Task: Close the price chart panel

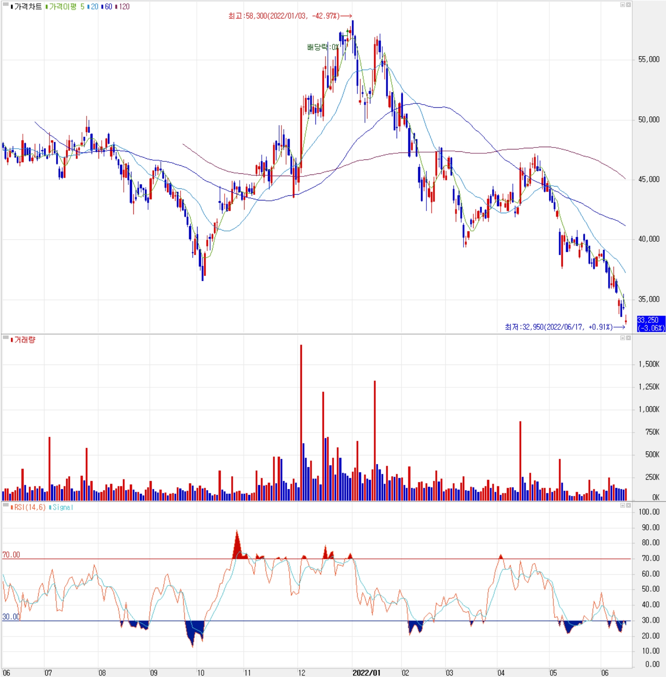Action: tap(629, 5)
